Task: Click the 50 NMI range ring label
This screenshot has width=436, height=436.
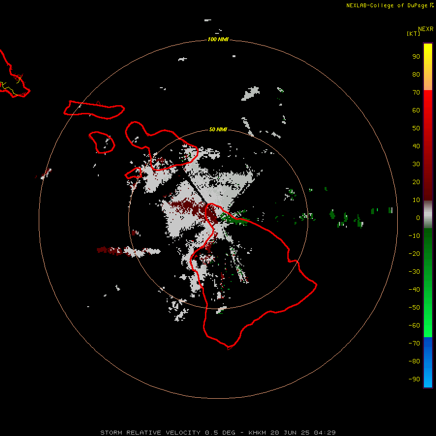Action: [x=218, y=129]
